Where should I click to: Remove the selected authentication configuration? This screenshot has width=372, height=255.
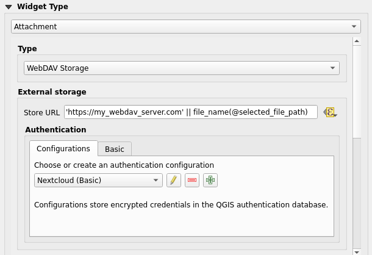pyautogui.click(x=192, y=180)
